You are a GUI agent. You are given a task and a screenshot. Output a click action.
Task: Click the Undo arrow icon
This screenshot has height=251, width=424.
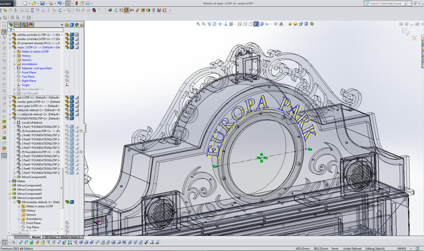pyautogui.click(x=59, y=3)
